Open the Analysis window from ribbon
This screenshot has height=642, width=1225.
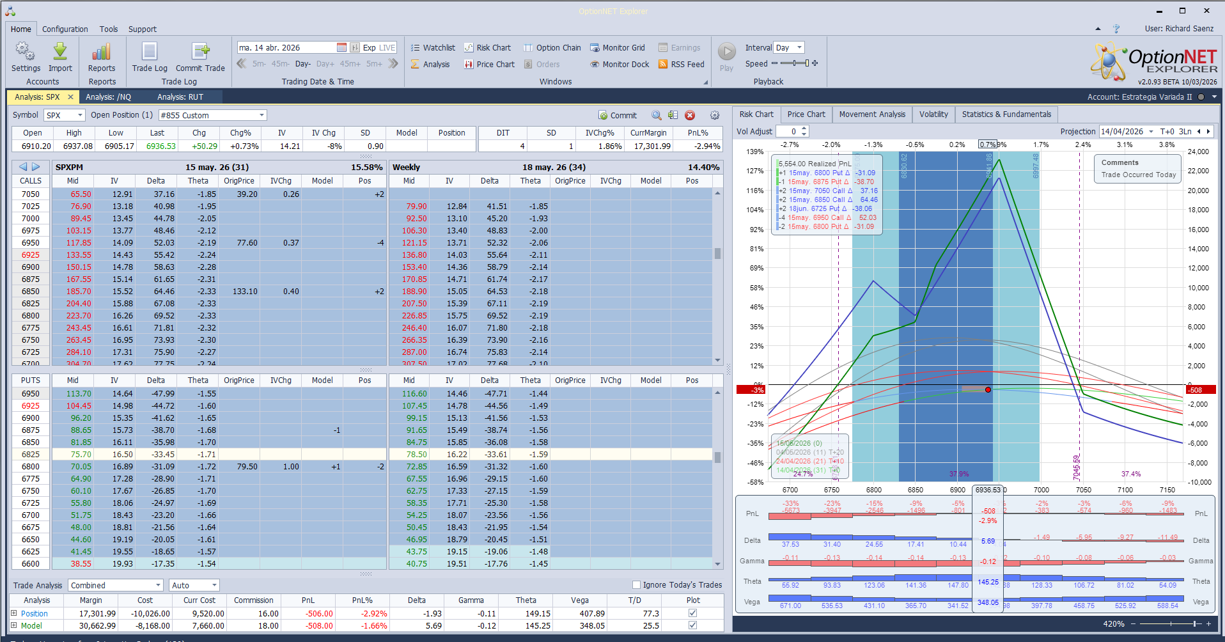coord(430,64)
